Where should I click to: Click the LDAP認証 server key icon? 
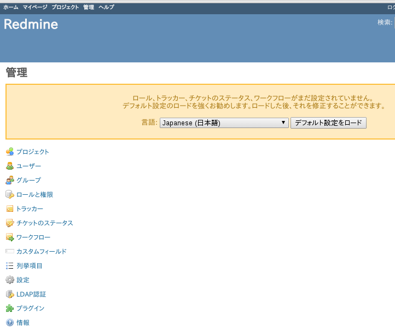pyautogui.click(x=9, y=294)
